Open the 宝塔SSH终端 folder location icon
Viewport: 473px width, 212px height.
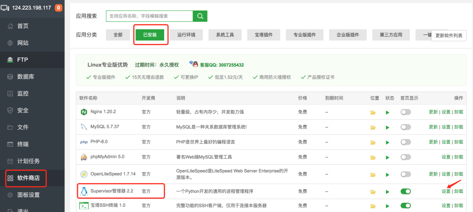tap(373, 206)
